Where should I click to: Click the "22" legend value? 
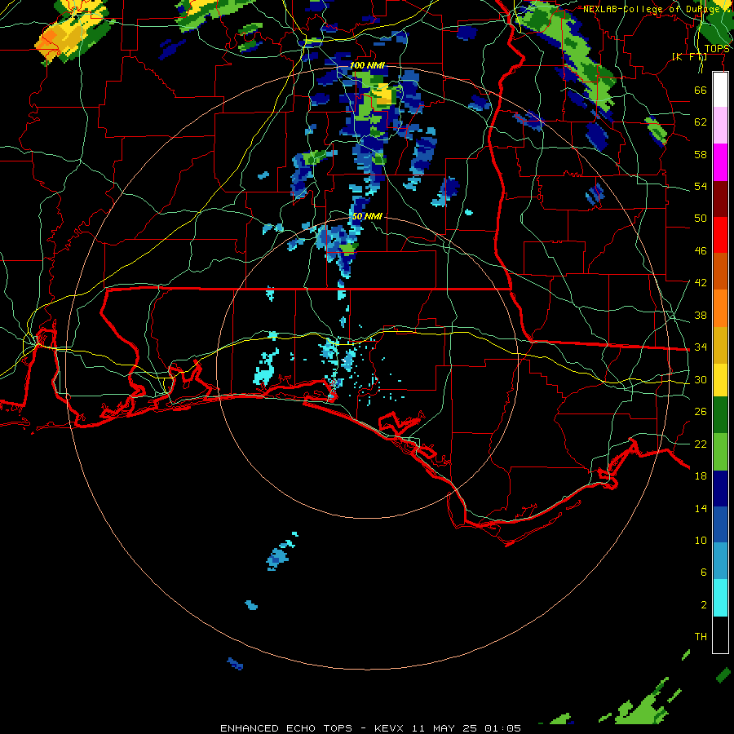click(x=701, y=444)
